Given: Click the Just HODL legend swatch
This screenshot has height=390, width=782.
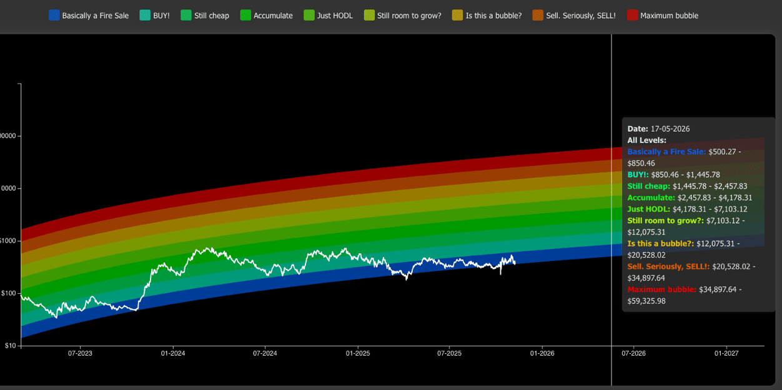Looking at the screenshot, I should [x=309, y=16].
